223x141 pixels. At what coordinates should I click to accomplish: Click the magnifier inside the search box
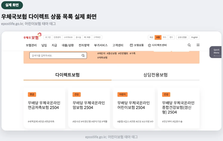click(83, 56)
